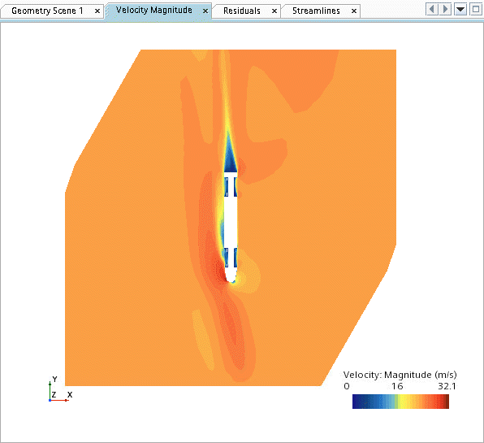Switch to the Geometry Scene 1 tab
The height and width of the screenshot is (443, 484).
point(47,11)
